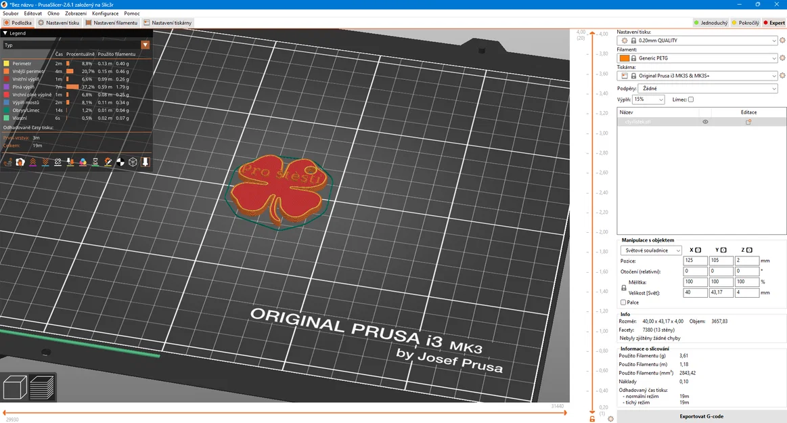Toggle the retractions display icon
Screen dimensions: 787x423
tap(32, 162)
